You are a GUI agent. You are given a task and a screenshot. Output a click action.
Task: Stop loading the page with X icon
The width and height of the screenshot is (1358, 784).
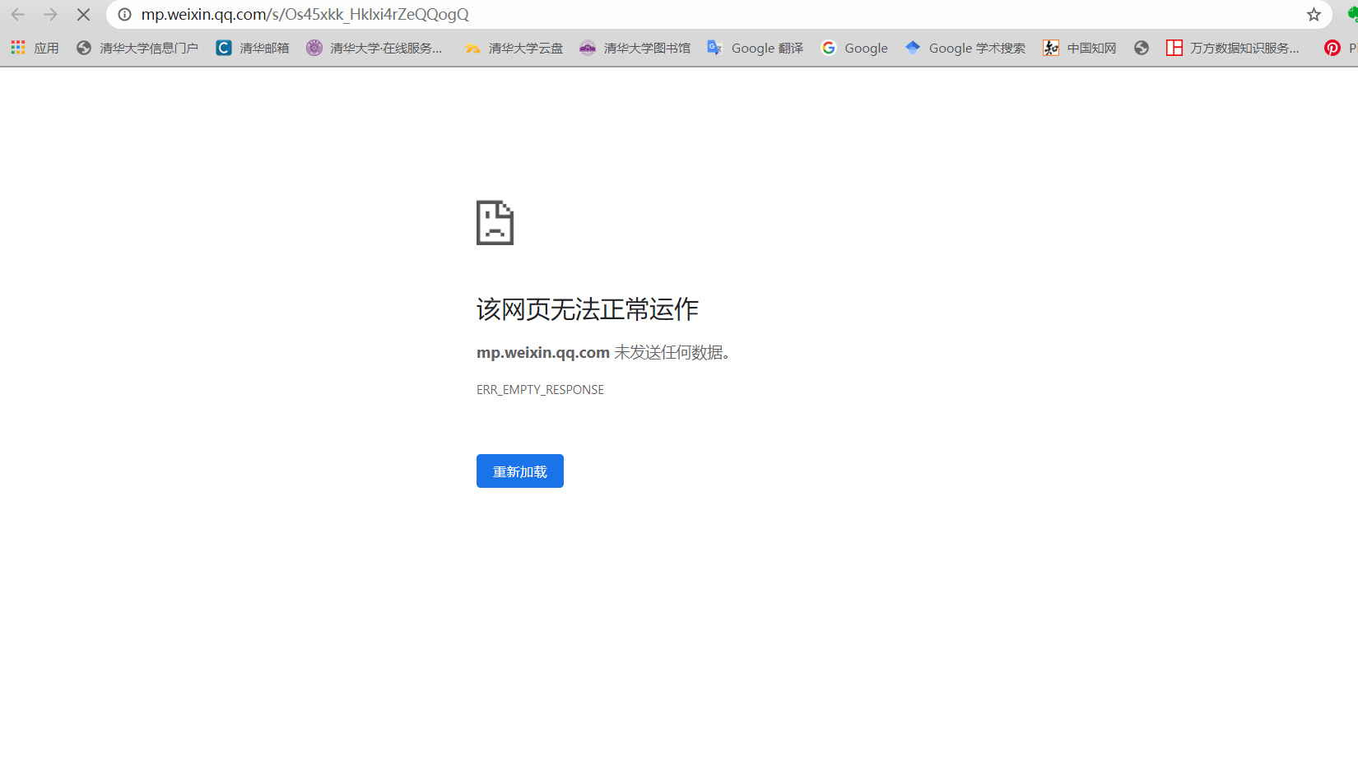tap(83, 15)
